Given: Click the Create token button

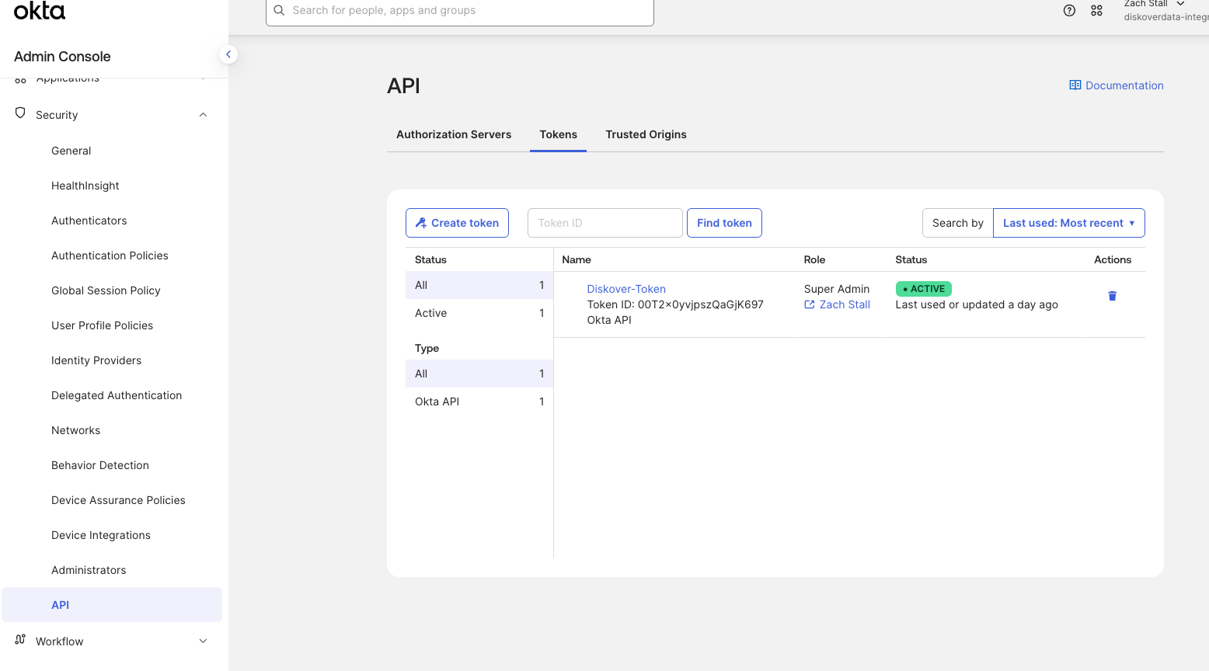Looking at the screenshot, I should [x=457, y=223].
